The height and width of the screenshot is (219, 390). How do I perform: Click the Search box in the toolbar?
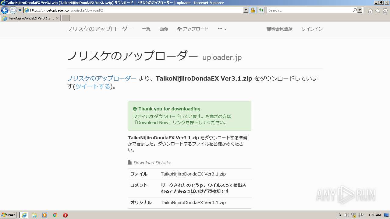tap(309, 10)
